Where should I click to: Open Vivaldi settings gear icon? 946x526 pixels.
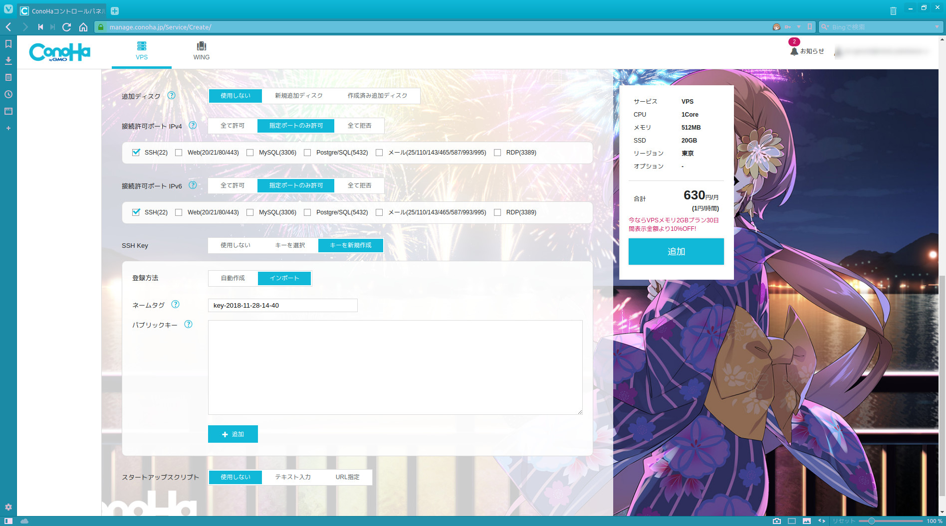pyautogui.click(x=8, y=507)
